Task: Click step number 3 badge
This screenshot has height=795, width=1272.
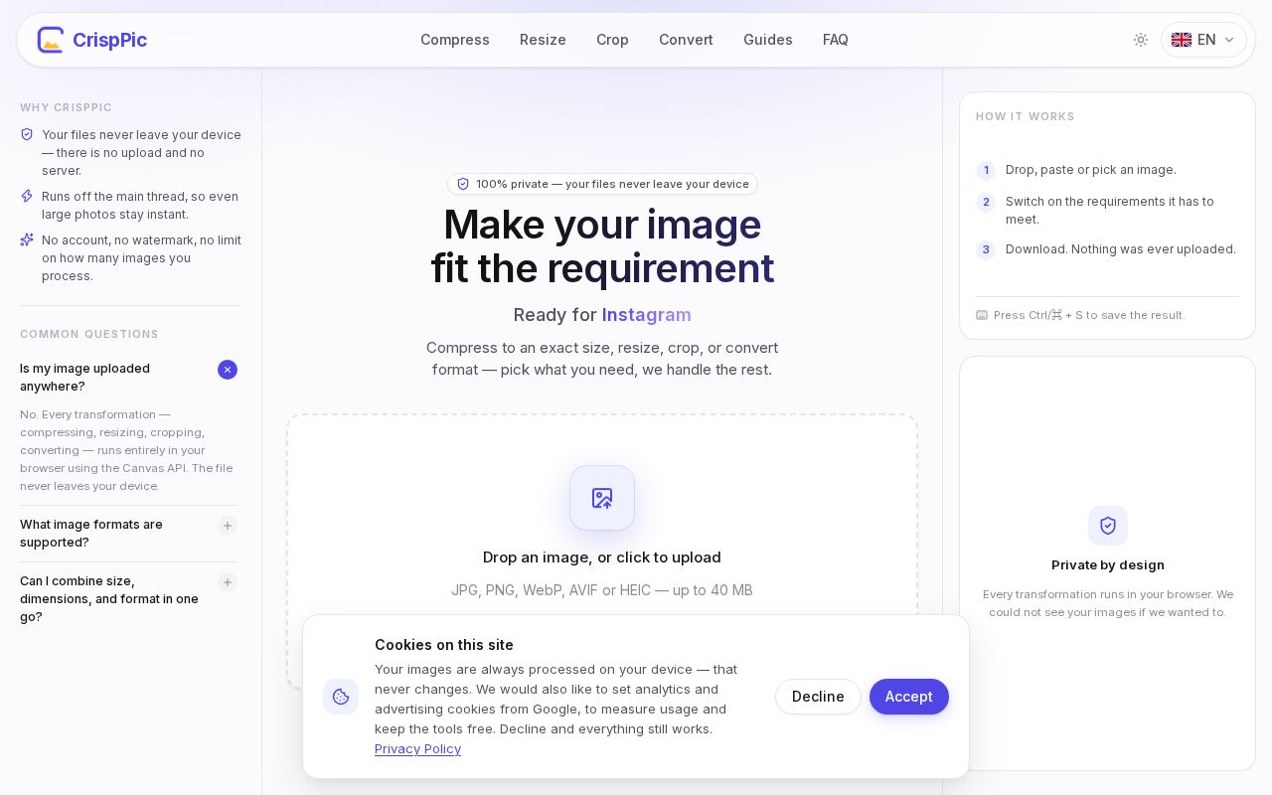Action: point(986,249)
